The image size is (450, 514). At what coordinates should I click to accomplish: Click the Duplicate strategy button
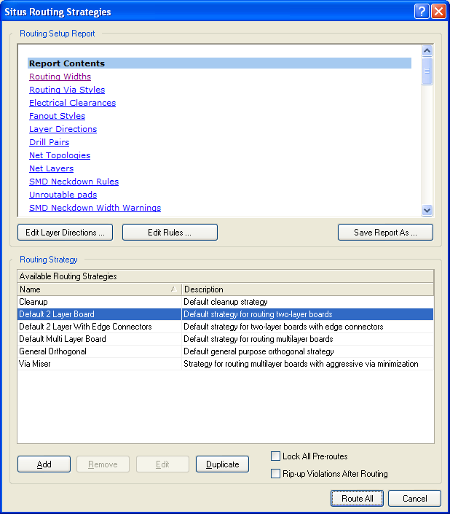(222, 464)
